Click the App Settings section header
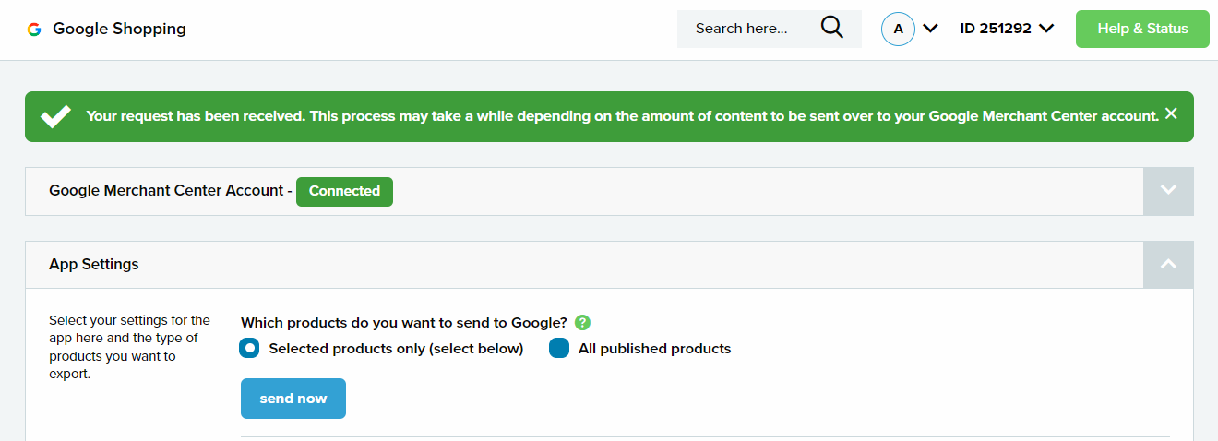This screenshot has height=441, width=1218. (94, 264)
